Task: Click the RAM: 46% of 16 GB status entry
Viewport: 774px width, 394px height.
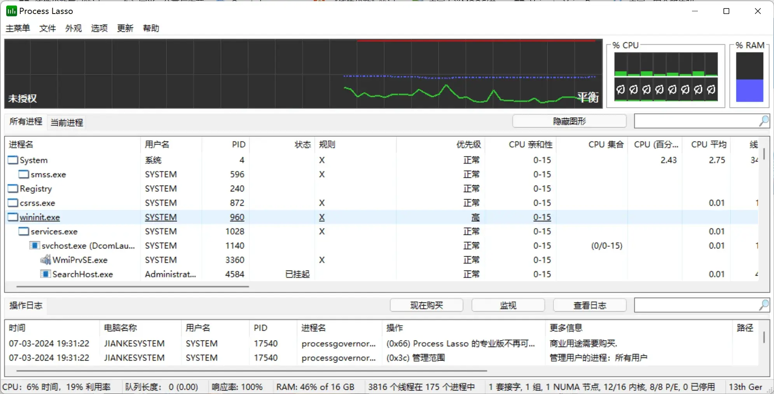Action: point(315,387)
